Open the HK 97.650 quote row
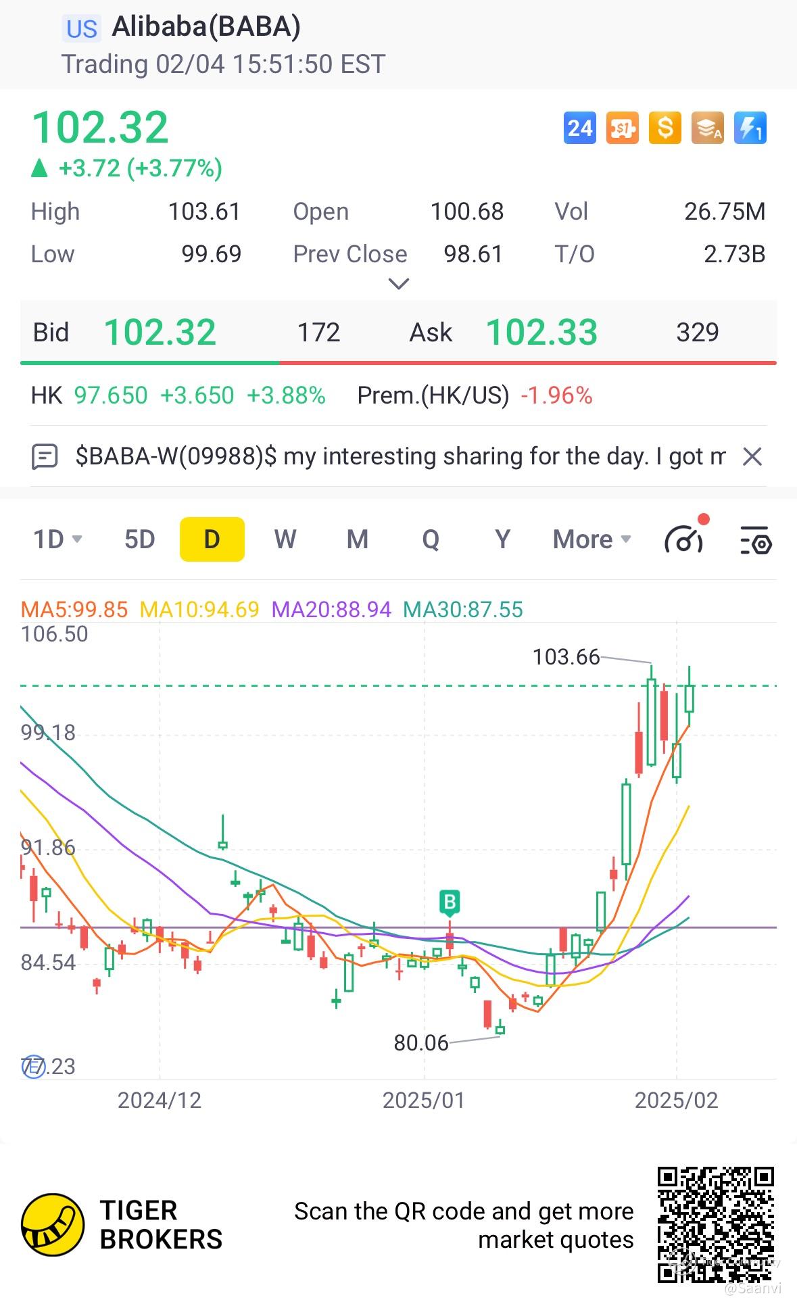 pos(178,395)
